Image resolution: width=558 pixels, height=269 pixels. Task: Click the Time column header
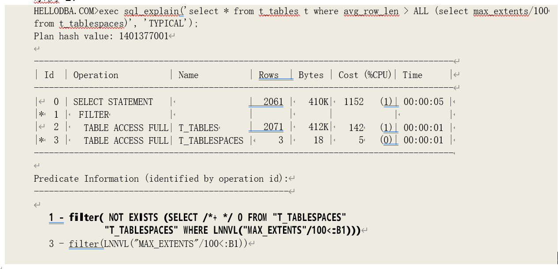pos(413,75)
